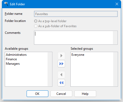Remove all groups with double left arrows

(61, 83)
